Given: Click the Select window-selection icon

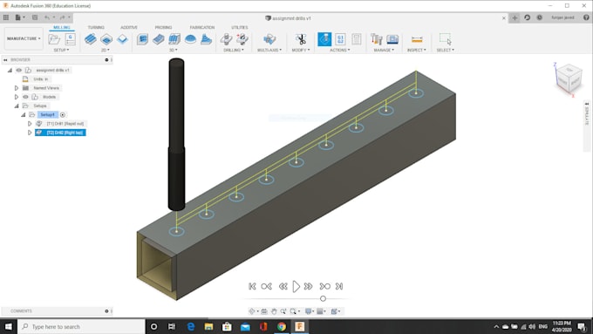Looking at the screenshot, I should pos(445,39).
